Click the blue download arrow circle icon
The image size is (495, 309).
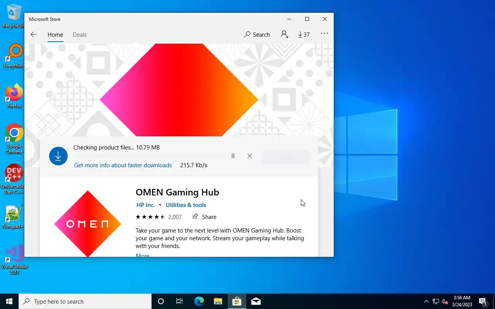click(58, 156)
